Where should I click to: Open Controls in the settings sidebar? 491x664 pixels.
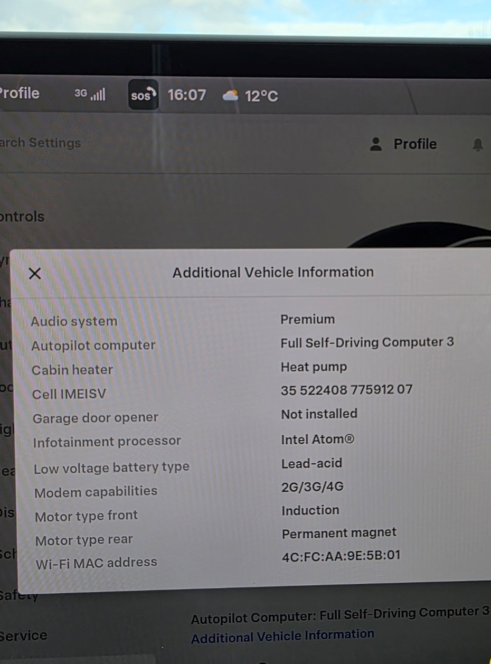(22, 217)
